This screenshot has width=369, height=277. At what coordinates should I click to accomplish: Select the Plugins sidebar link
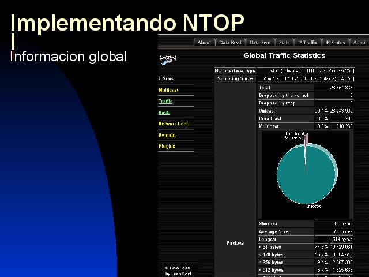(x=167, y=146)
